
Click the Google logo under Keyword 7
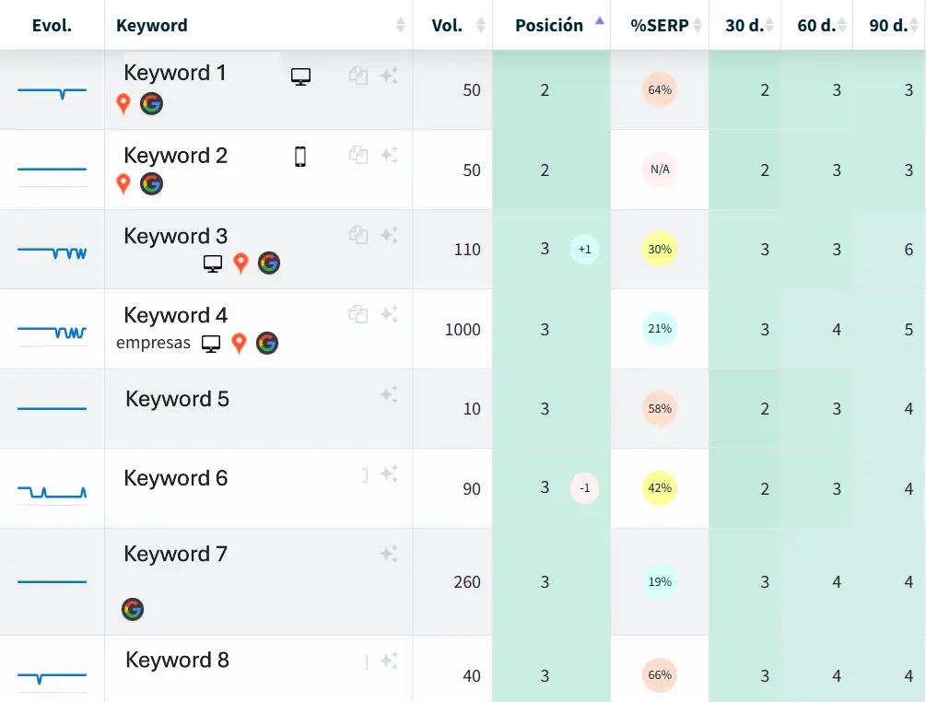click(133, 609)
